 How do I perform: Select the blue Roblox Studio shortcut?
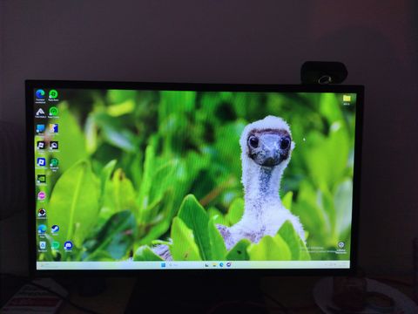tap(41, 162)
